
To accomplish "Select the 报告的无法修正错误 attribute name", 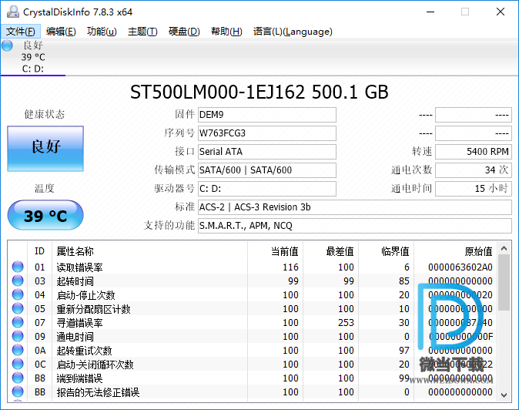I will [98, 392].
